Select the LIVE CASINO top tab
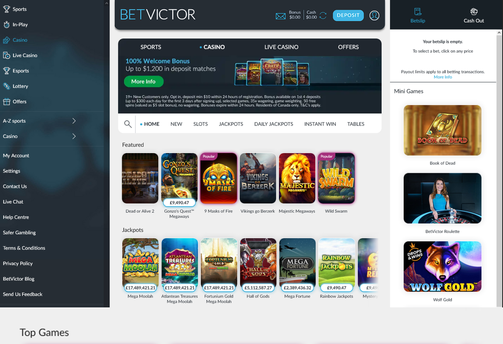The width and height of the screenshot is (503, 344). [x=282, y=47]
